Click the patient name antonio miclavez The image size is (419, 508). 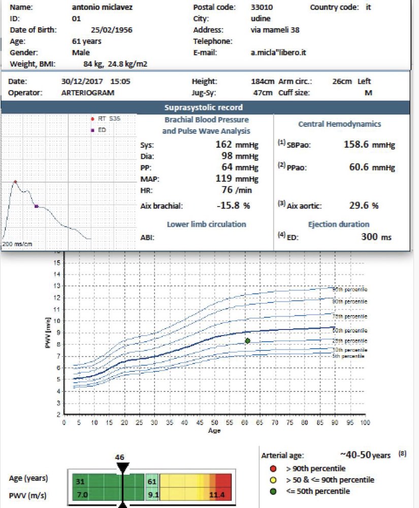pyautogui.click(x=98, y=8)
